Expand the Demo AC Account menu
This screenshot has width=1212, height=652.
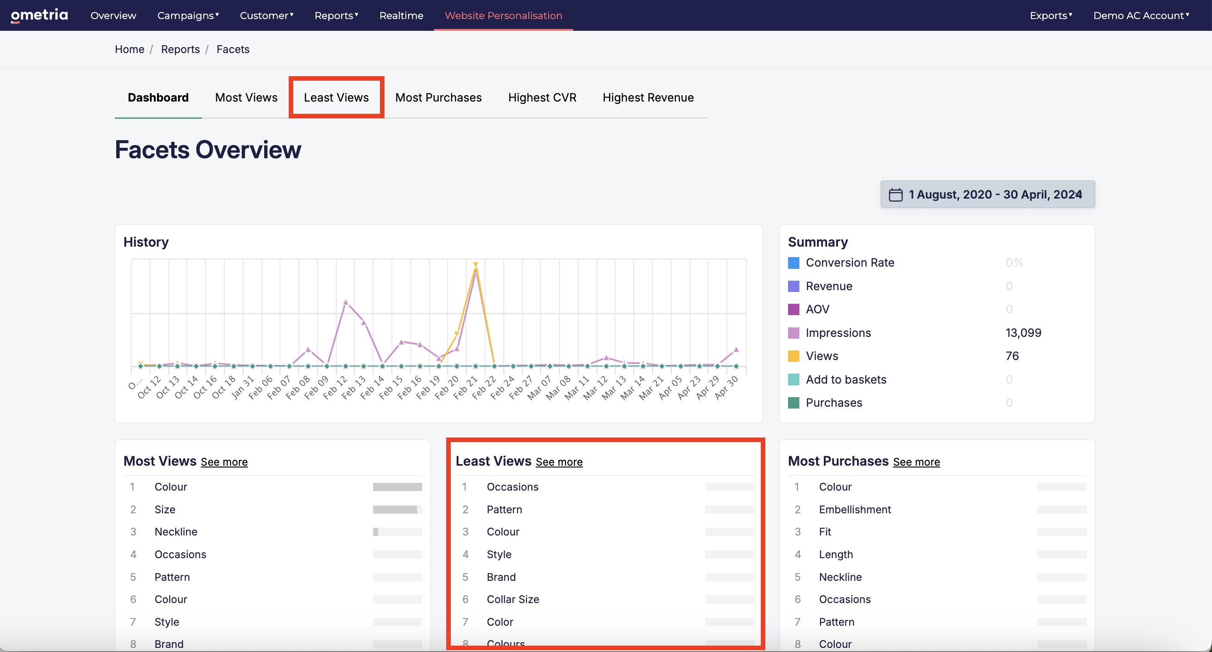tap(1141, 15)
